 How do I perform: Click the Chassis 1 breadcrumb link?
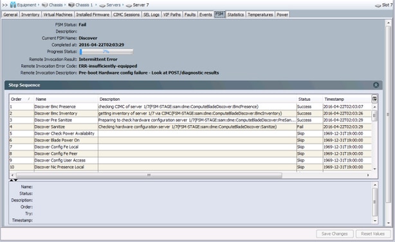tap(84, 5)
